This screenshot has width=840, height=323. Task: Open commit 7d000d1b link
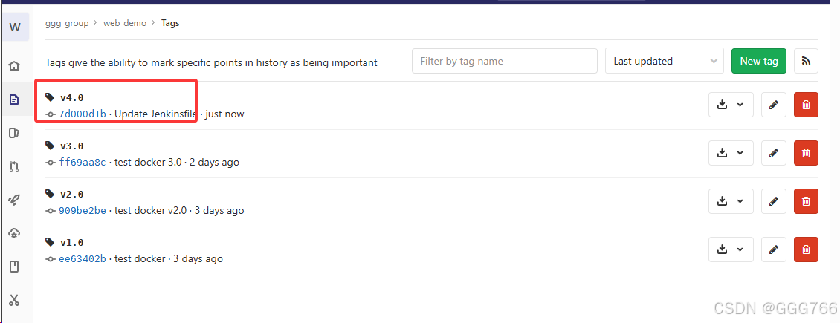[82, 114]
